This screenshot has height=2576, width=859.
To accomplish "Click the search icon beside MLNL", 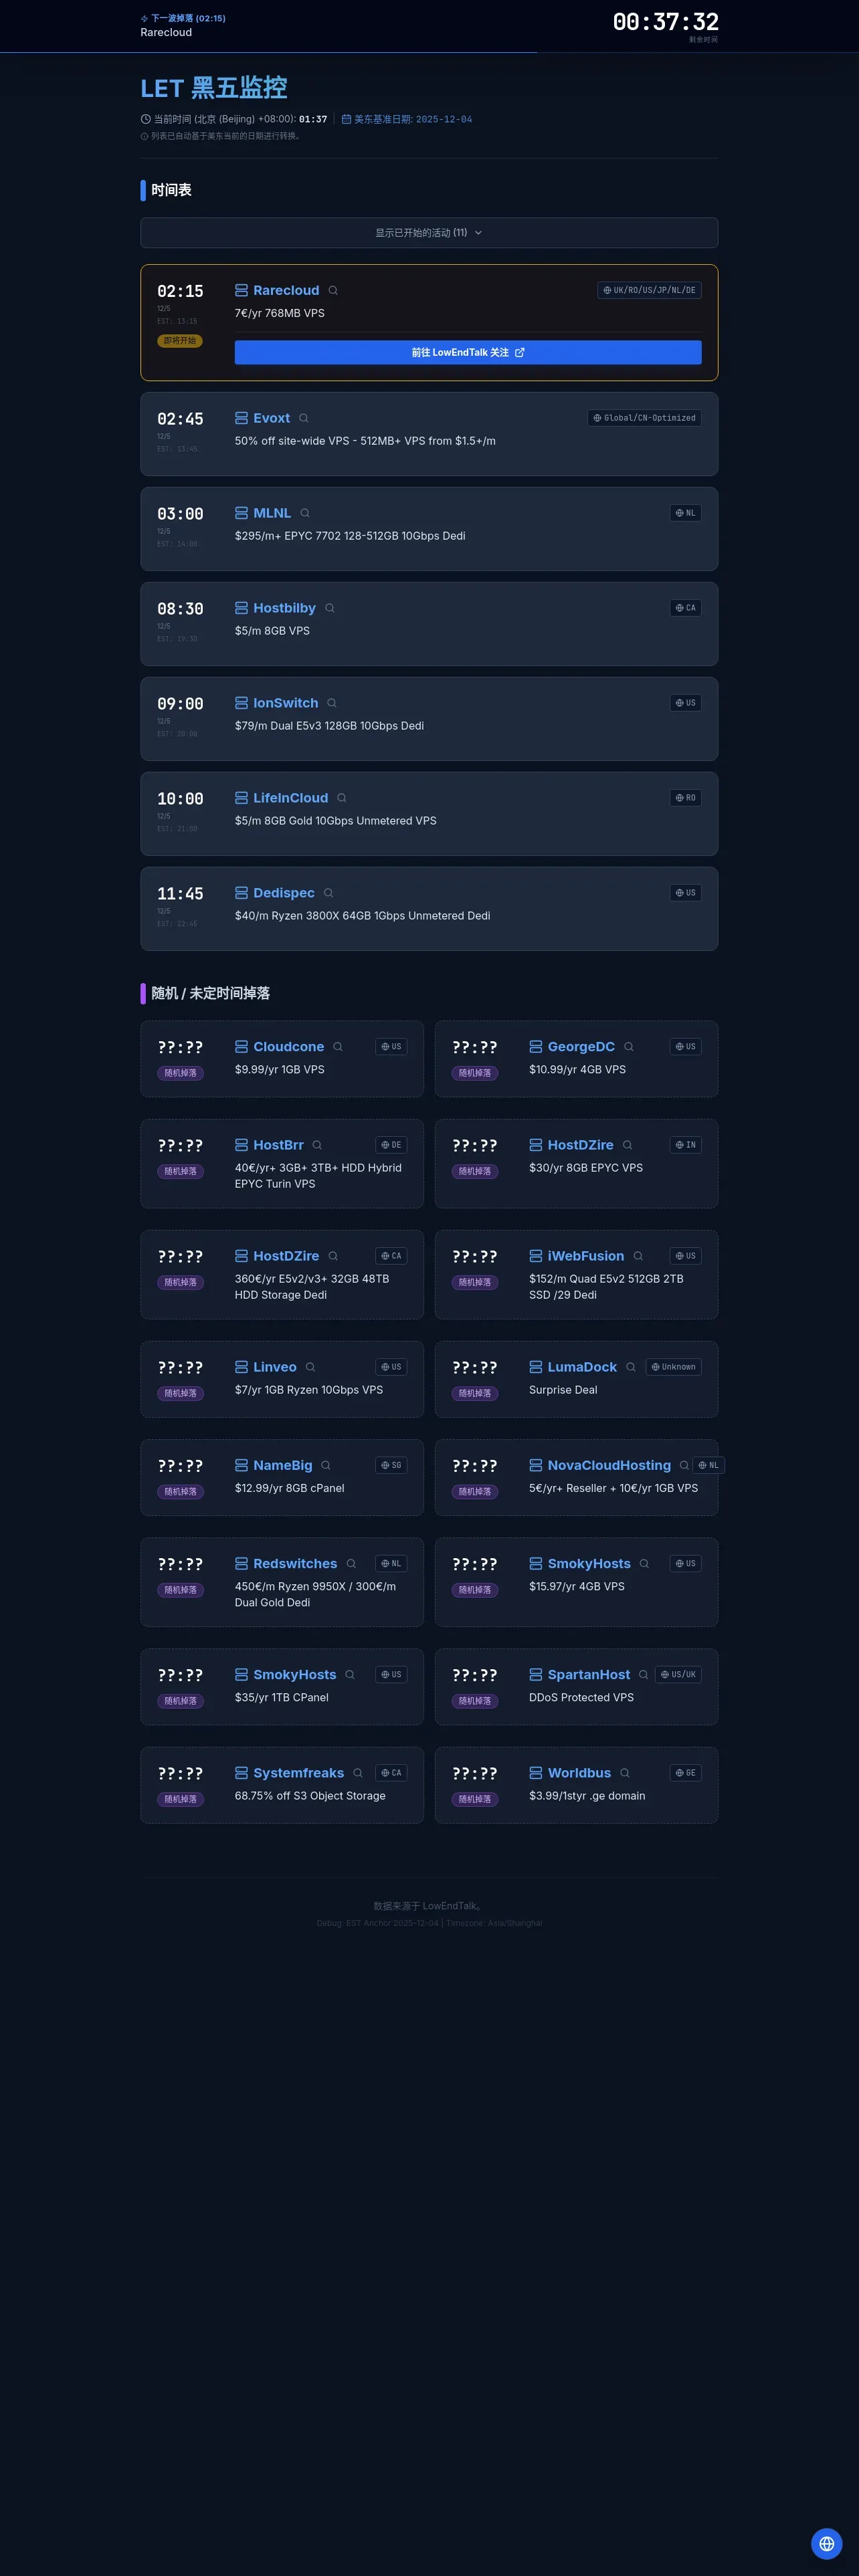I will point(305,513).
